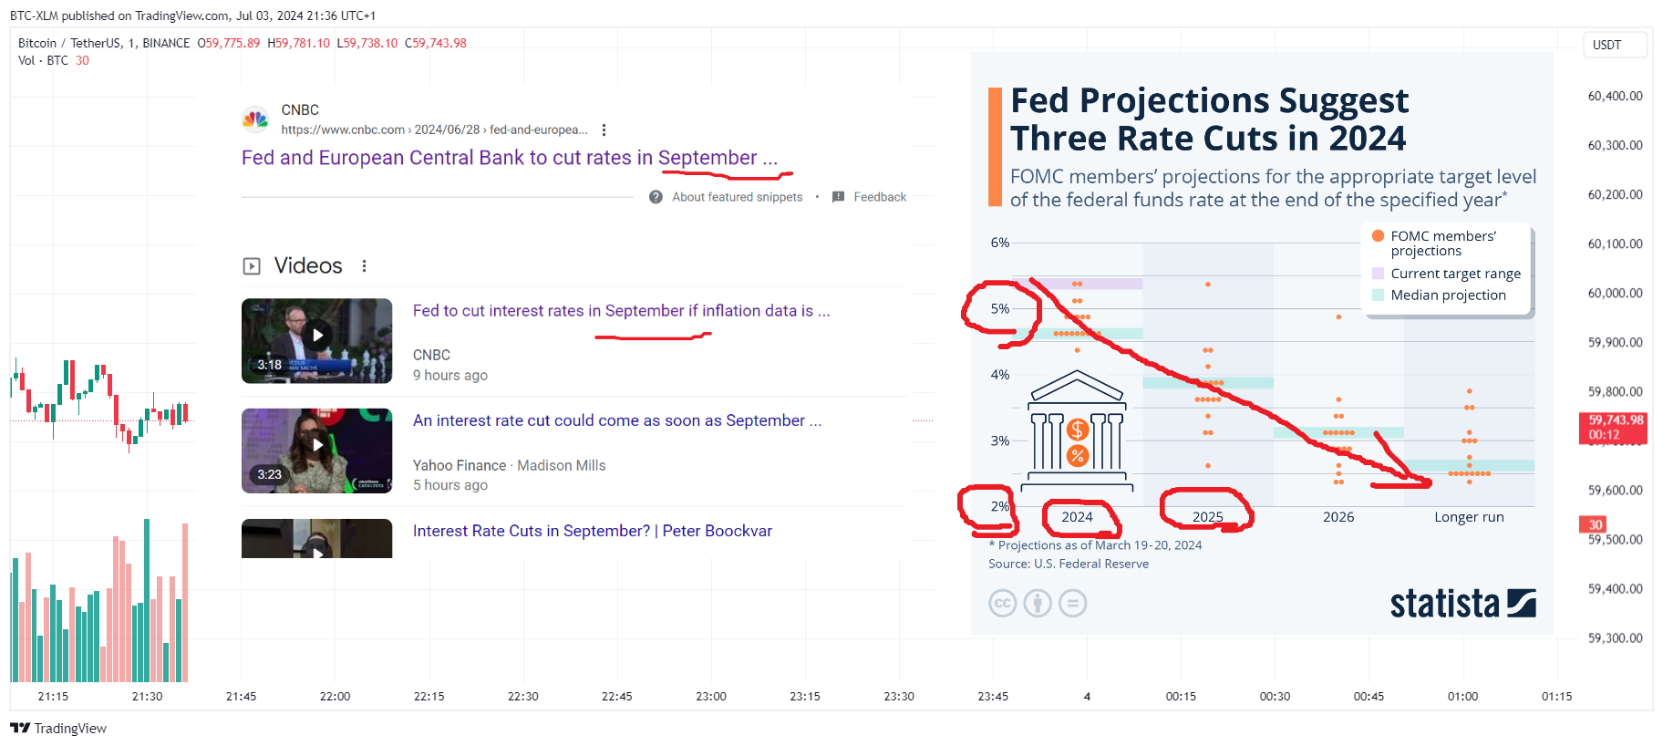The width and height of the screenshot is (1663, 746).
Task: Play the CNBC 3:18 video thumbnail
Action: point(316,340)
